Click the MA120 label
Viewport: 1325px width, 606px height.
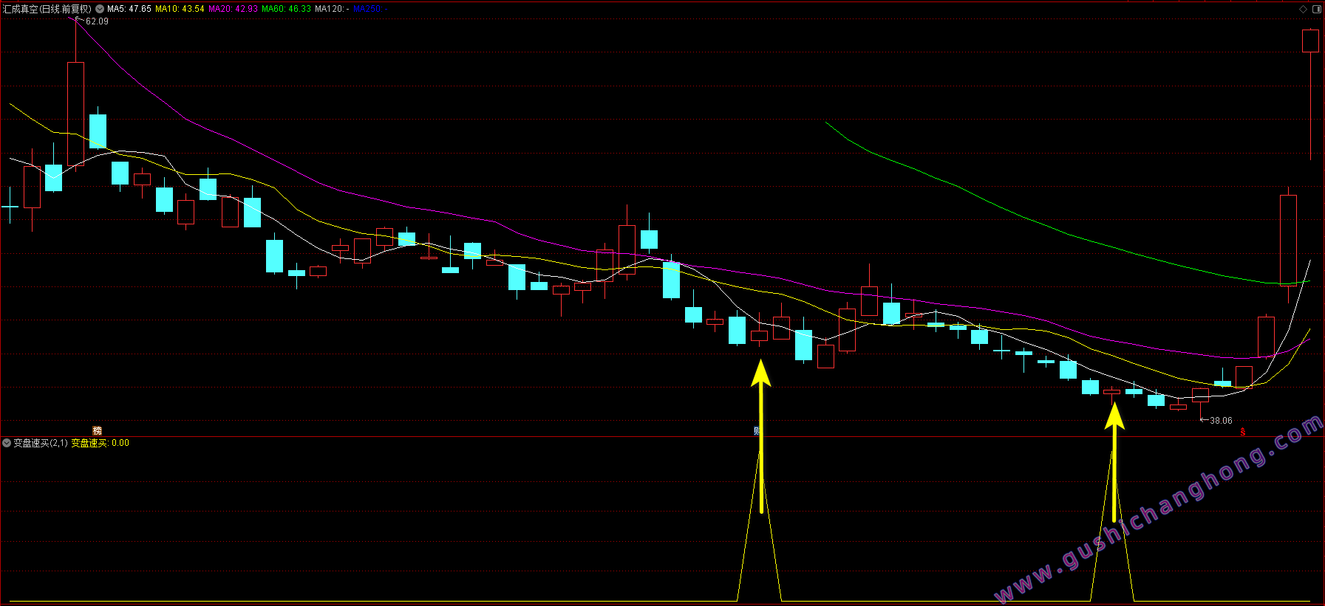coord(332,9)
